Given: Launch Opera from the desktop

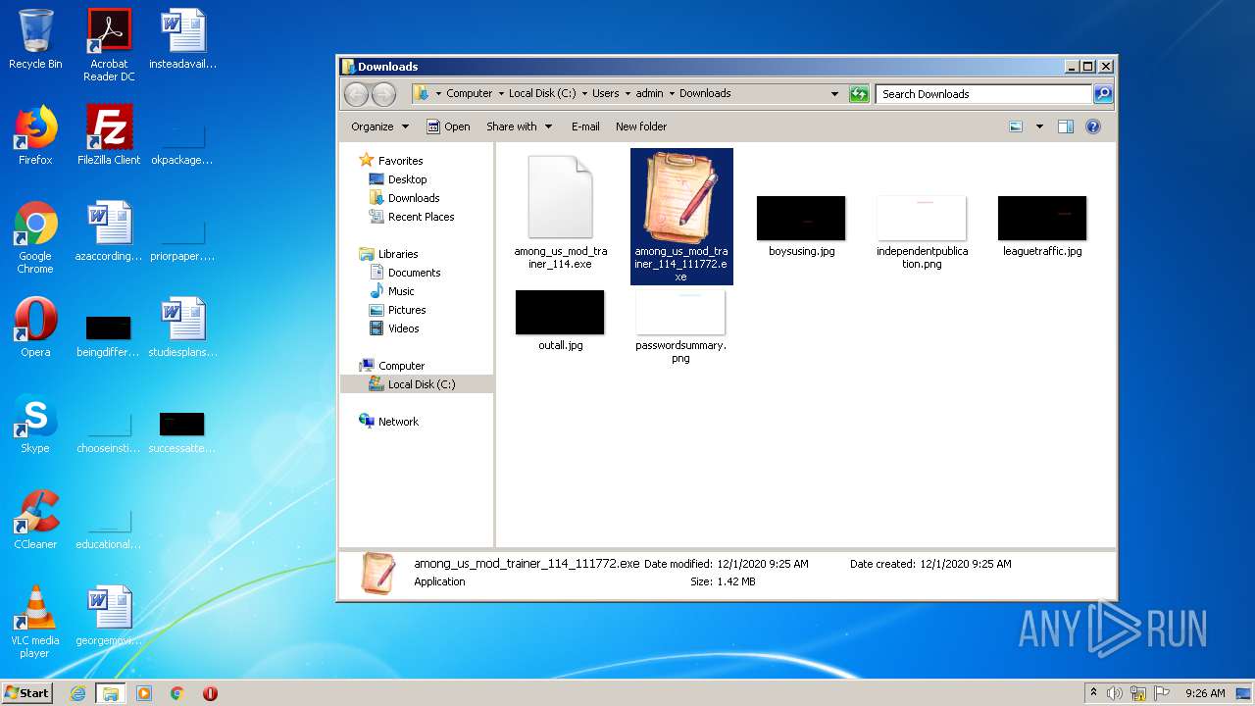Looking at the screenshot, I should click(x=35, y=328).
